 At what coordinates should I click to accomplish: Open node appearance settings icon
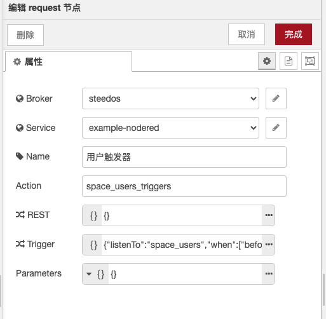(x=310, y=61)
